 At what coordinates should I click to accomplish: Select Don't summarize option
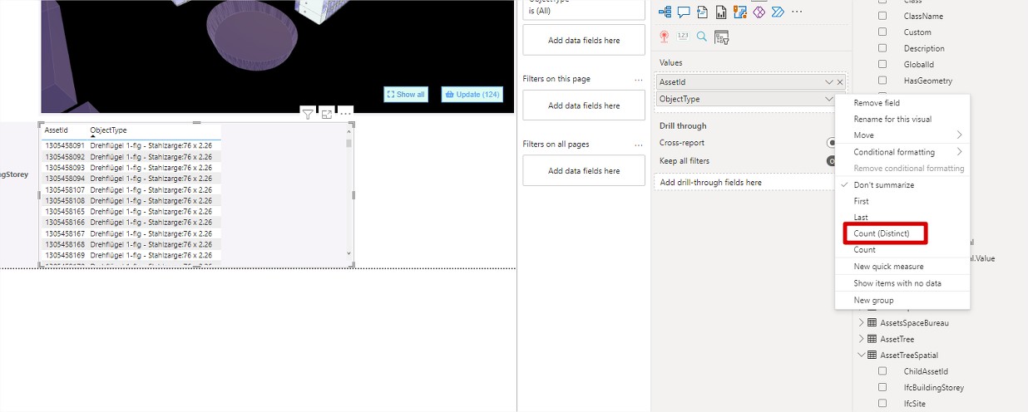pos(902,185)
